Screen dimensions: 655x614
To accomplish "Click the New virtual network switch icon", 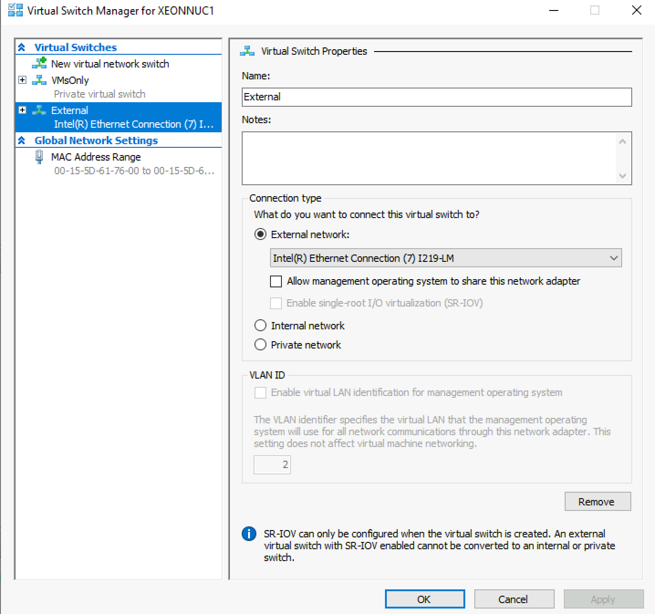I will [39, 63].
